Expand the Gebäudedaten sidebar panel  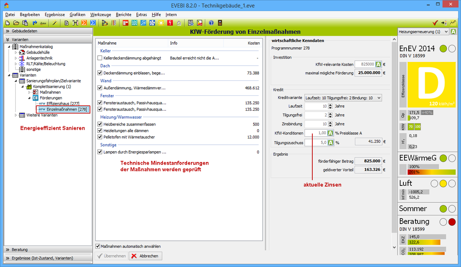(48, 31)
